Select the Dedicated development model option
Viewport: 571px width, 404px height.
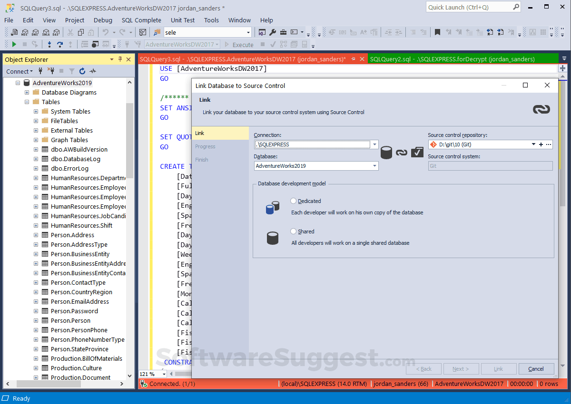(x=294, y=201)
